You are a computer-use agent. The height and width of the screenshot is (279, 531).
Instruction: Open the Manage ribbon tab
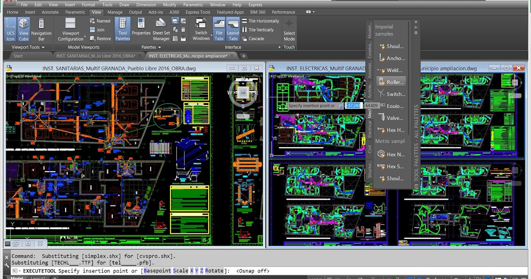(x=115, y=12)
